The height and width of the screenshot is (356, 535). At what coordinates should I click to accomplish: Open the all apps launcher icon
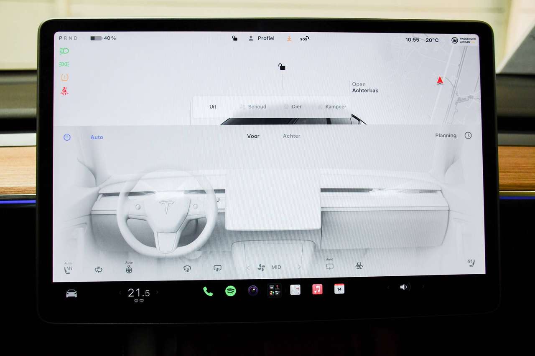[274, 290]
